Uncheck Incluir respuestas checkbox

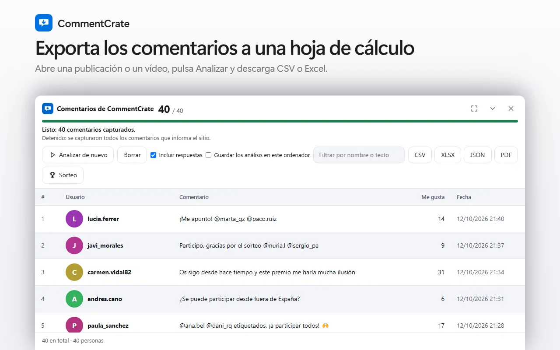[x=154, y=155]
